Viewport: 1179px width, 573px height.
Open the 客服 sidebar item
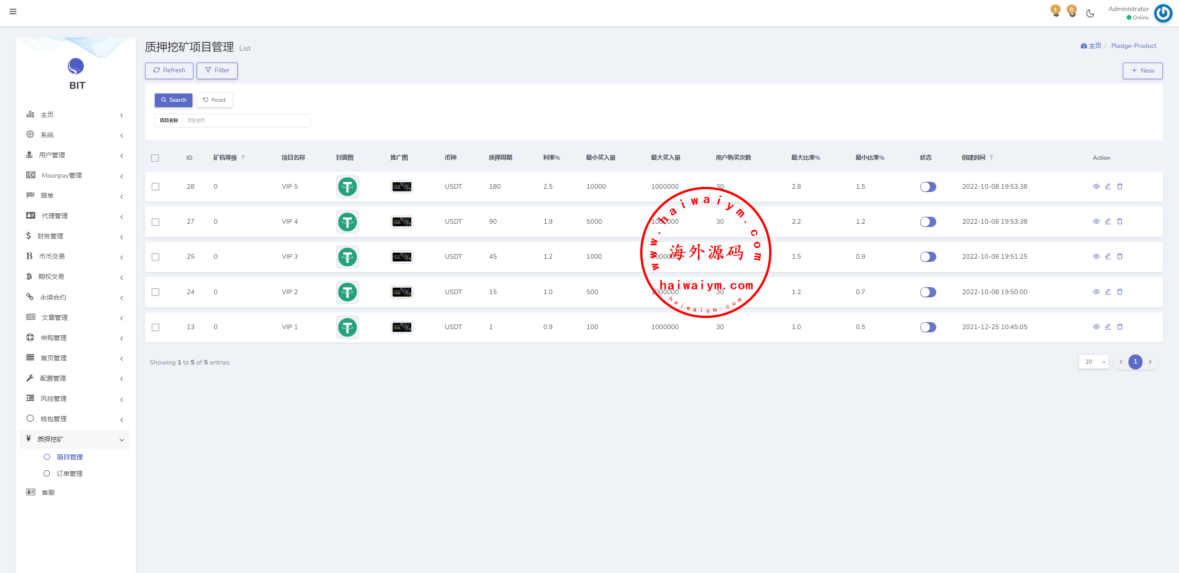(48, 492)
